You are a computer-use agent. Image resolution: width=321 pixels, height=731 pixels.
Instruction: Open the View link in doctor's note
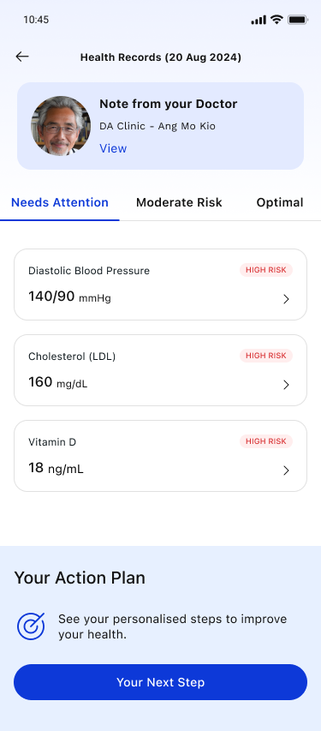[x=113, y=148]
